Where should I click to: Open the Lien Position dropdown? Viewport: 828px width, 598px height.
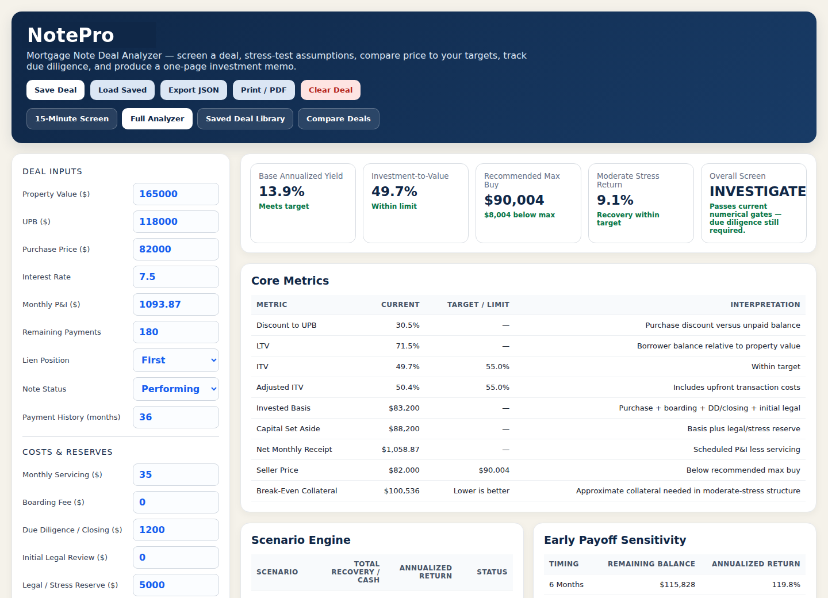tap(176, 361)
